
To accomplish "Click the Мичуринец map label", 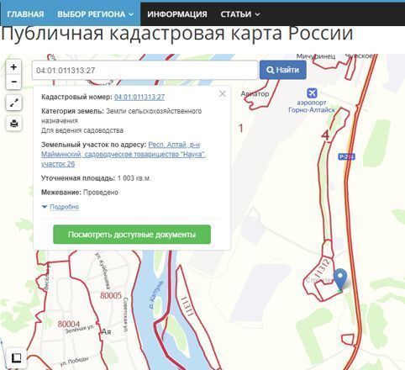I will click(x=316, y=56).
